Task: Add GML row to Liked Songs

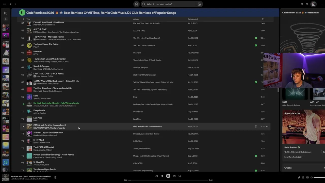Action: click(256, 126)
